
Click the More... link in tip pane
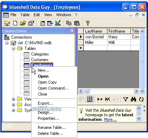(x=110, y=119)
